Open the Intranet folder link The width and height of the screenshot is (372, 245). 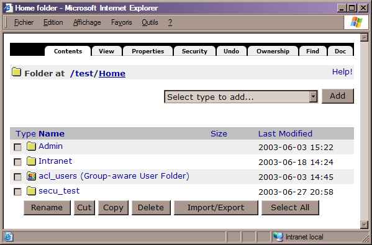[55, 161]
